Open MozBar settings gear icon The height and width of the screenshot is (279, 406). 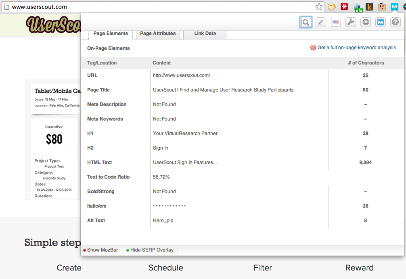point(366,23)
